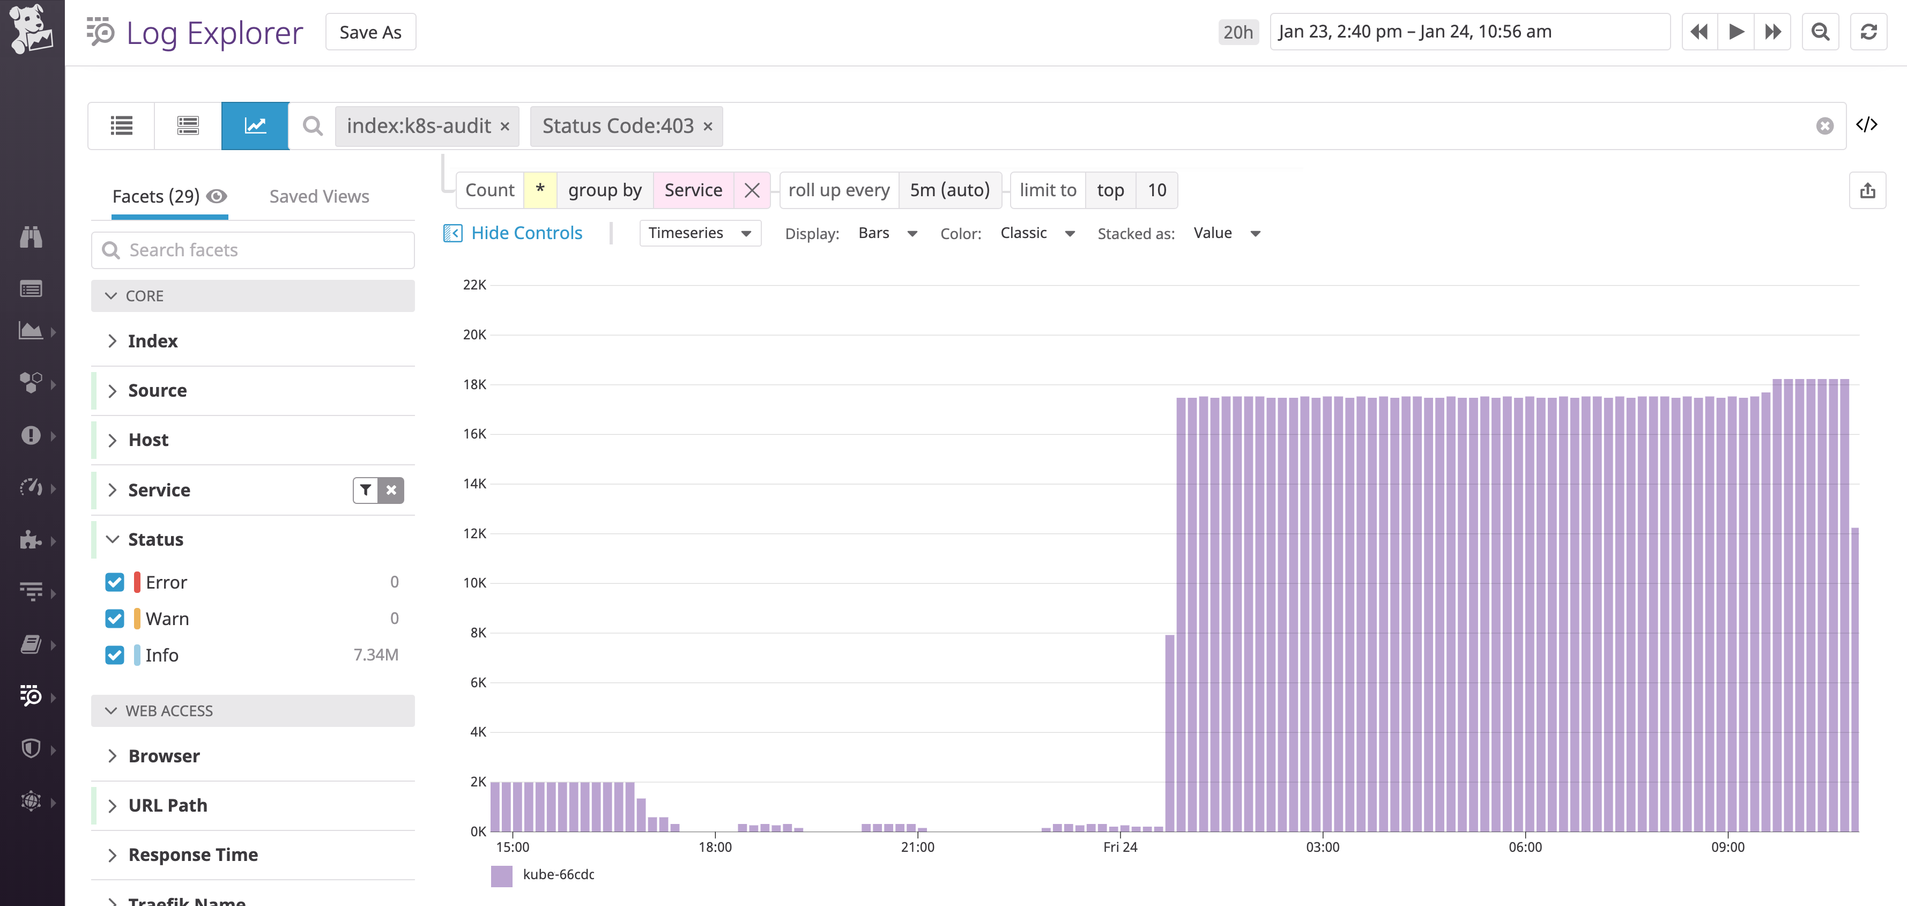
Task: Click the Hide Controls link
Action: pos(526,233)
